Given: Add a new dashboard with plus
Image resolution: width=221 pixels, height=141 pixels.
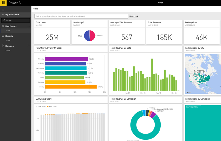Looking at the screenshot, I should 29,26.
